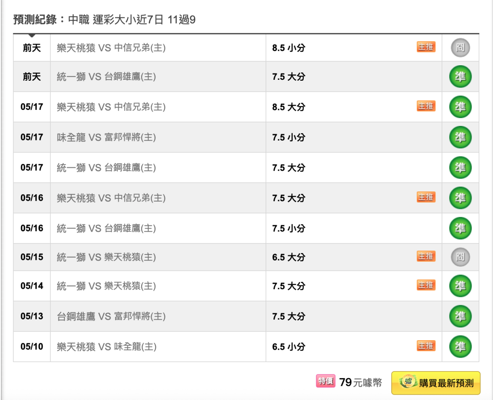
Task: Click the 準 icon in the 05/17 樂天桃猿 row
Action: [460, 107]
